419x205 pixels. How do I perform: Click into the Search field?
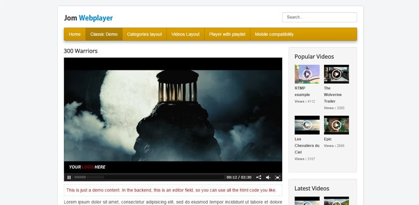pyautogui.click(x=319, y=17)
